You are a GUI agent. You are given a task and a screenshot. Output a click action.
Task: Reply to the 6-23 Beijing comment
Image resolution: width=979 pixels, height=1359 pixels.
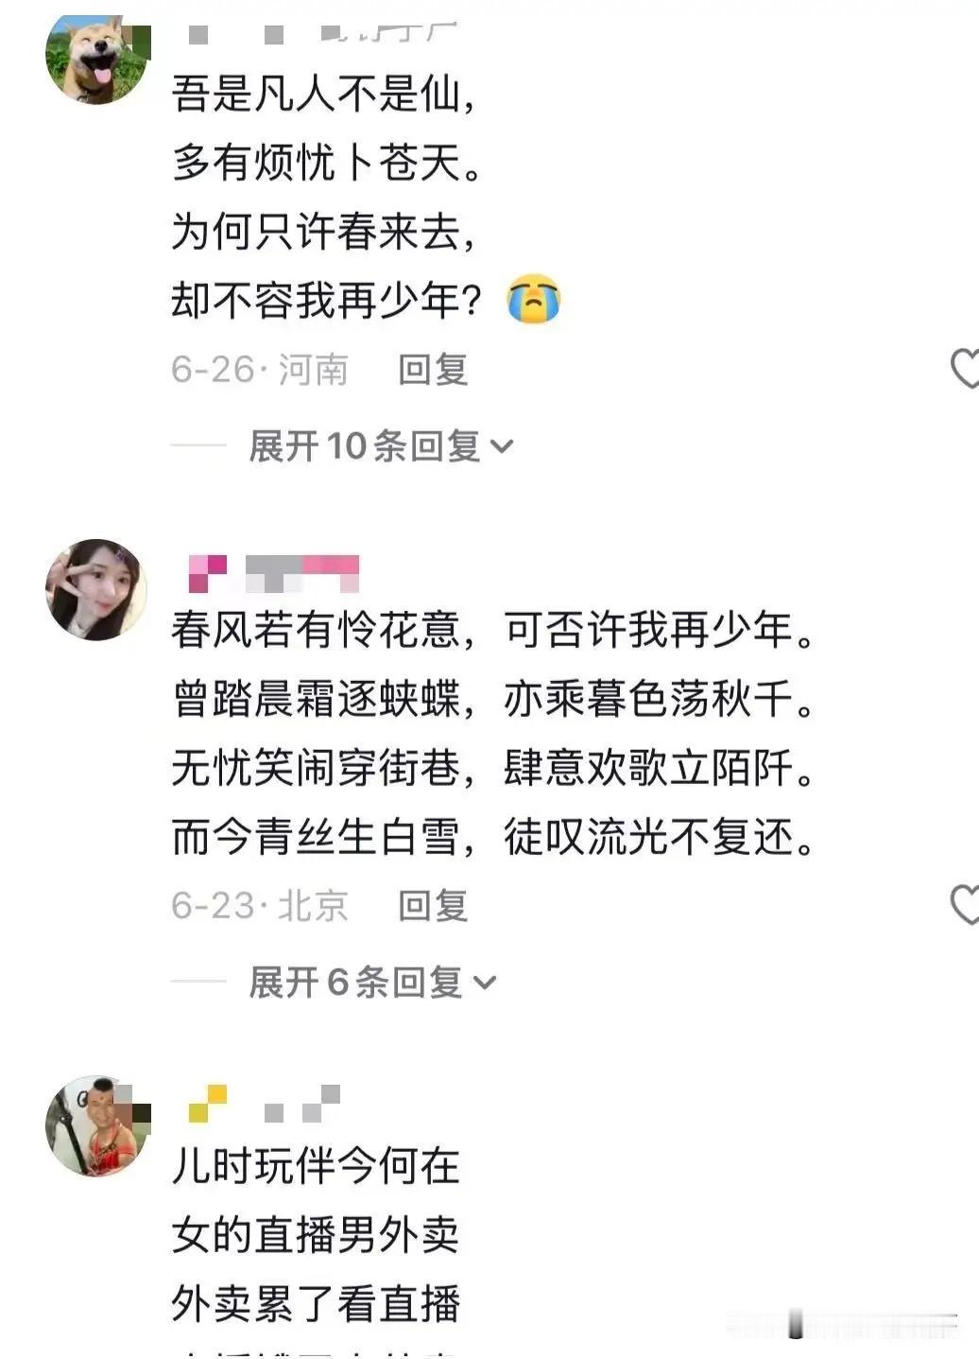tap(433, 905)
